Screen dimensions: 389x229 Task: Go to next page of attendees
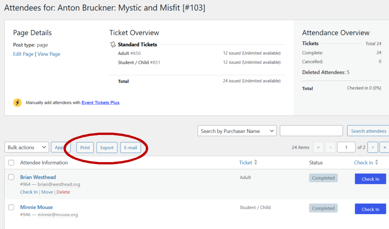click(x=373, y=147)
